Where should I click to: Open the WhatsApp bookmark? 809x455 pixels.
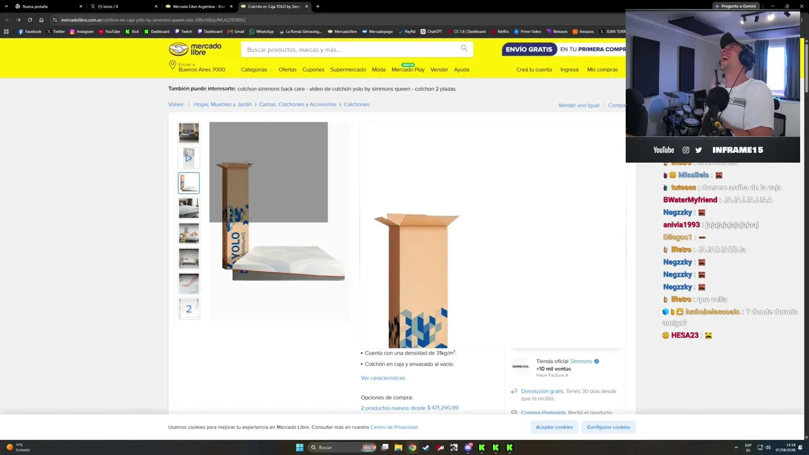click(262, 32)
